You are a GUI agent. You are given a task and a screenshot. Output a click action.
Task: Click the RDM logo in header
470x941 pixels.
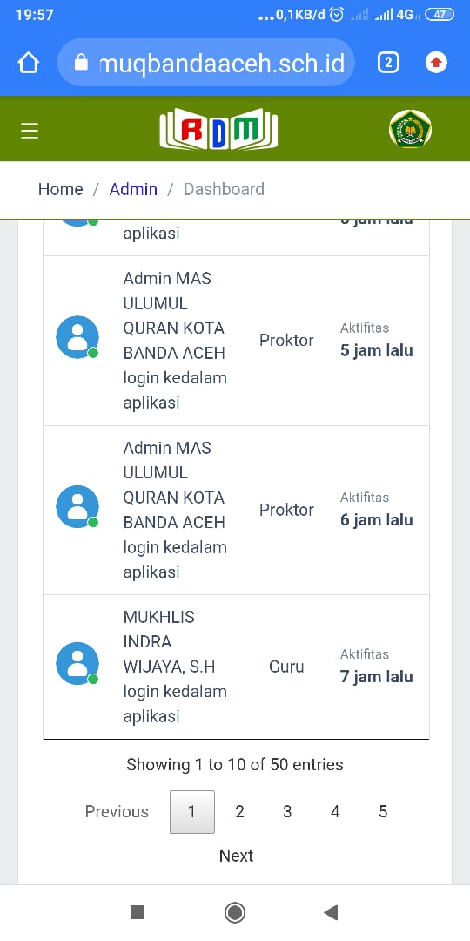pyautogui.click(x=218, y=129)
